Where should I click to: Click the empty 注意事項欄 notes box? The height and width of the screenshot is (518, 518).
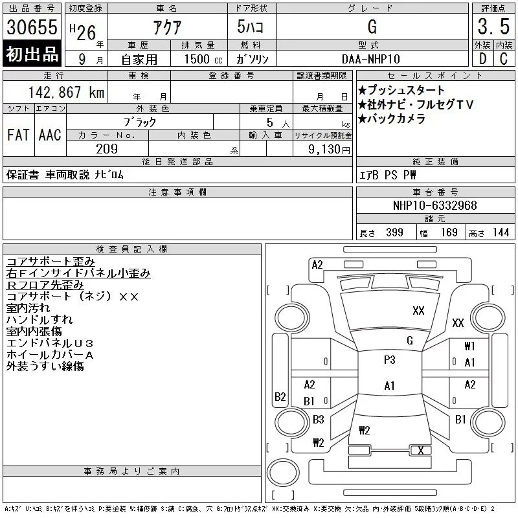(x=177, y=218)
